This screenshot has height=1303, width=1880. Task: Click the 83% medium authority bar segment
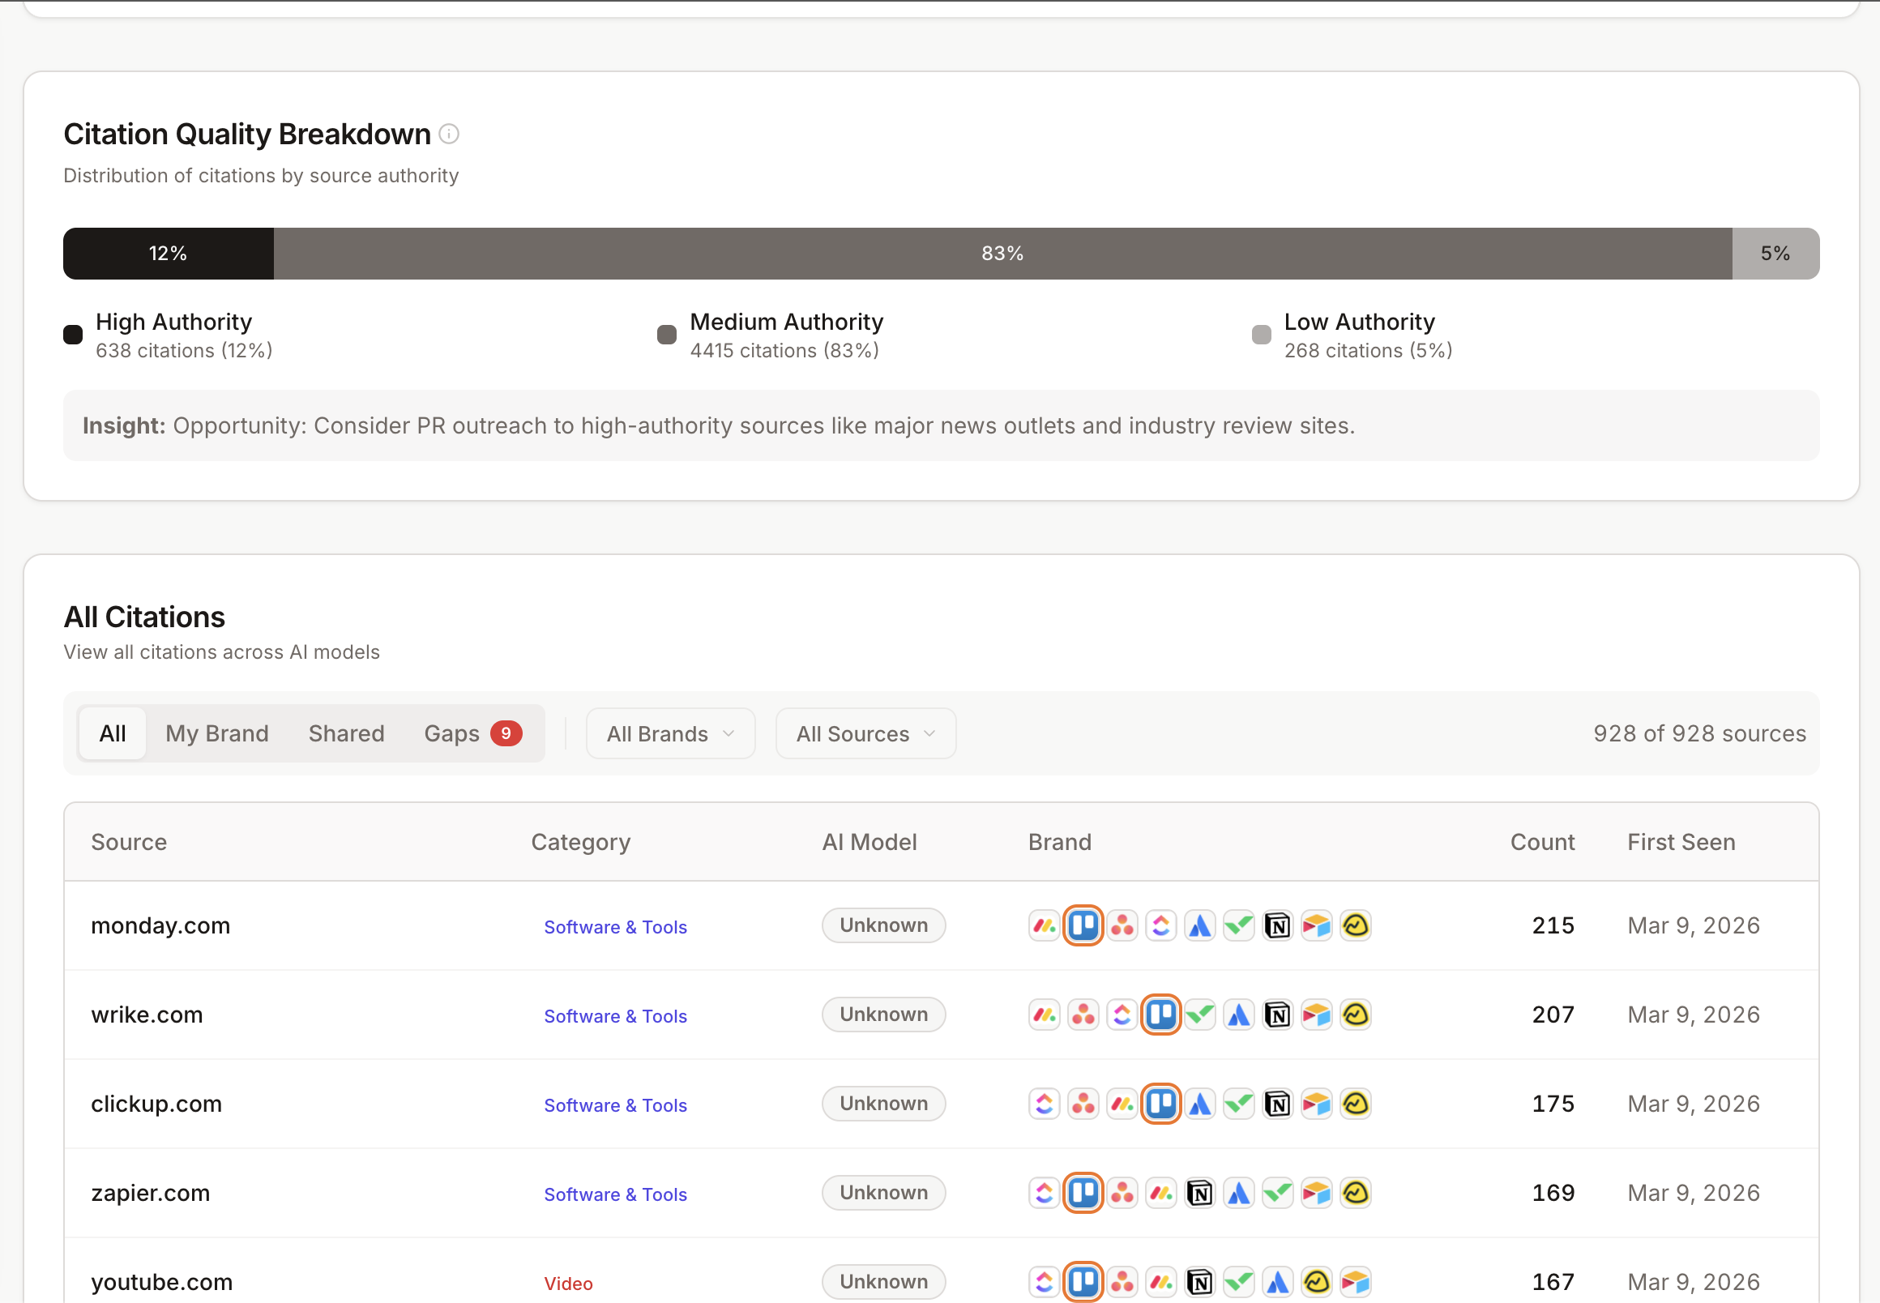click(1002, 254)
